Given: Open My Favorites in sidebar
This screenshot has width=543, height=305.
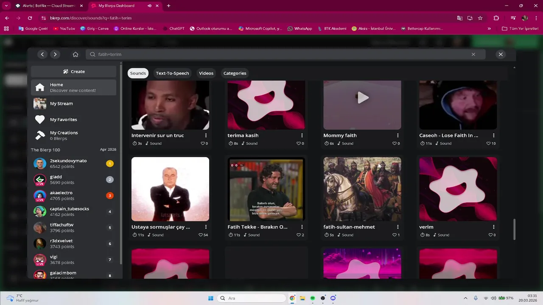Looking at the screenshot, I should (x=74, y=119).
